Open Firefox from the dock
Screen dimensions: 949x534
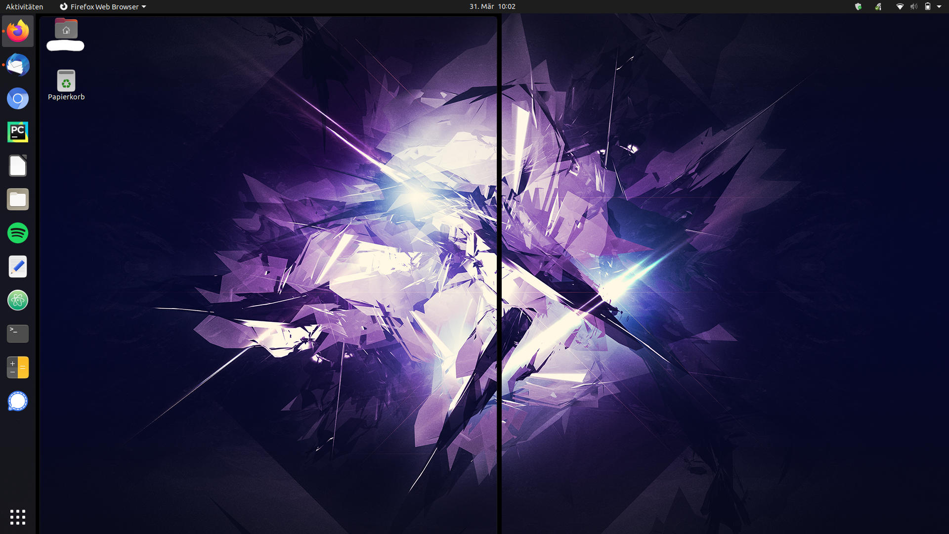pyautogui.click(x=18, y=31)
